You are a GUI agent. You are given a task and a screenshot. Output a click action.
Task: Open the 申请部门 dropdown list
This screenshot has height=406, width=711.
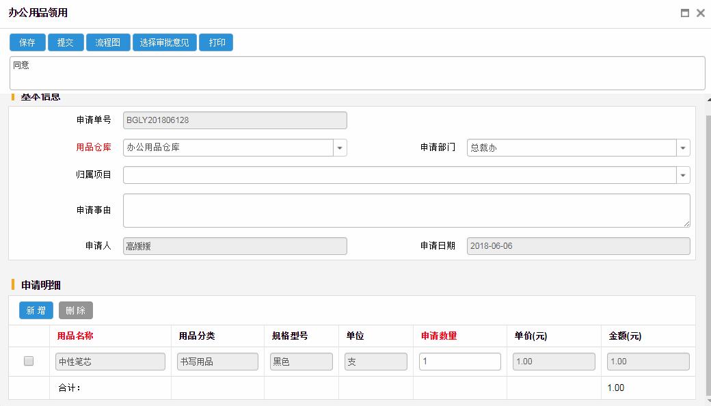[683, 148]
